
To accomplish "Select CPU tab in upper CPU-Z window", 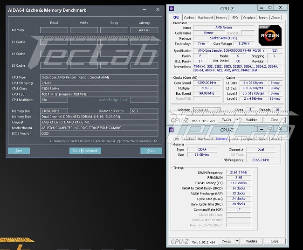I will [176, 17].
